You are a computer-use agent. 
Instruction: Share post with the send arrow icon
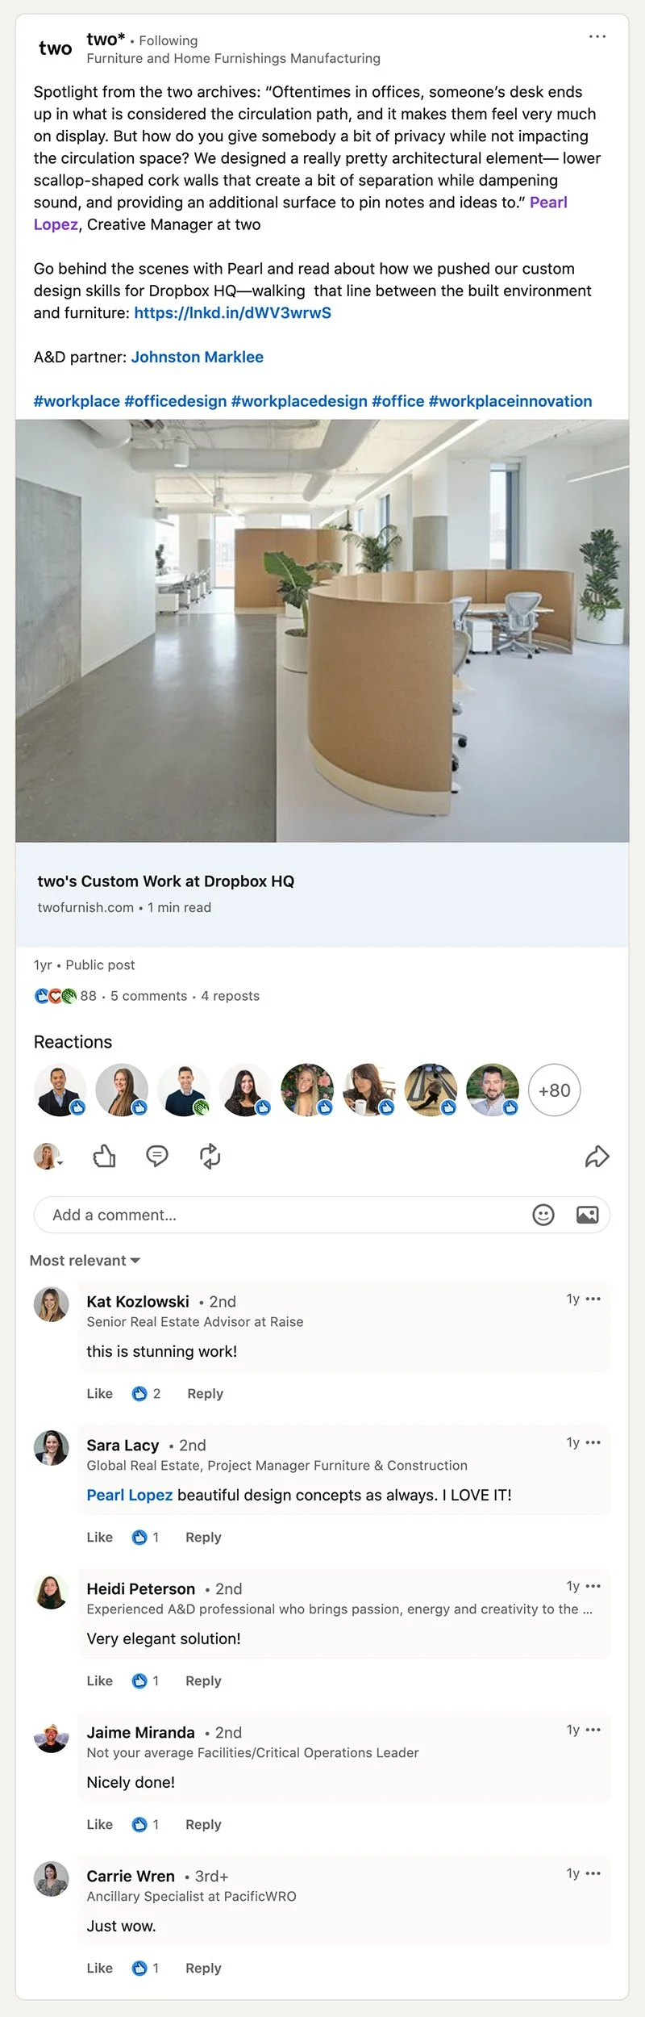point(597,1157)
